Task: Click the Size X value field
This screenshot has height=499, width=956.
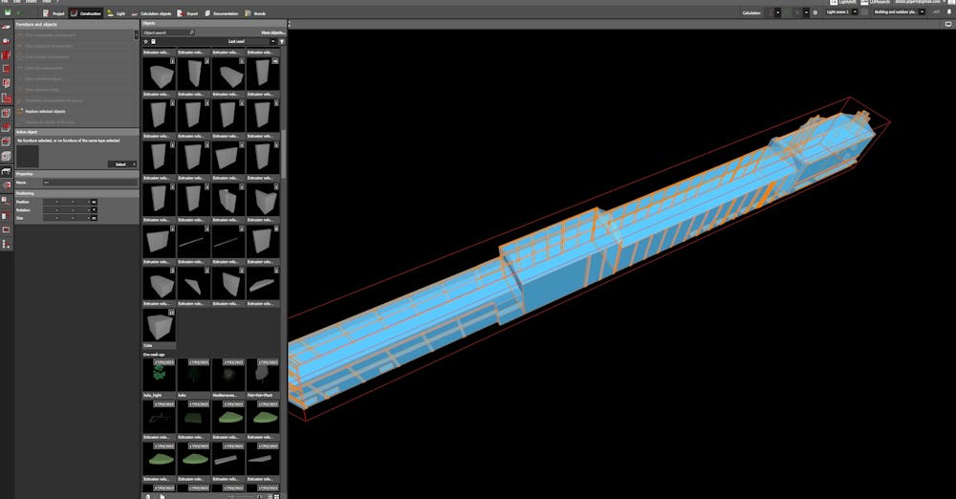Action: point(51,218)
